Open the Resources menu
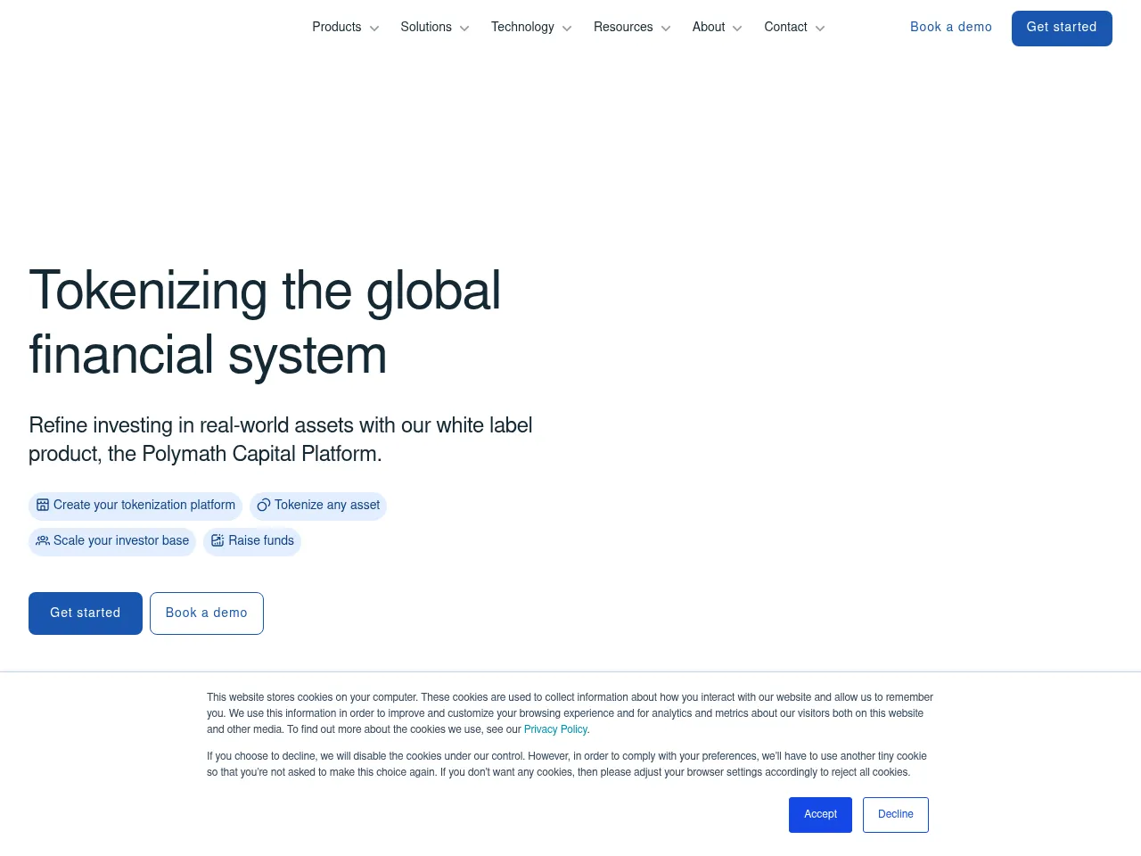 click(x=623, y=28)
